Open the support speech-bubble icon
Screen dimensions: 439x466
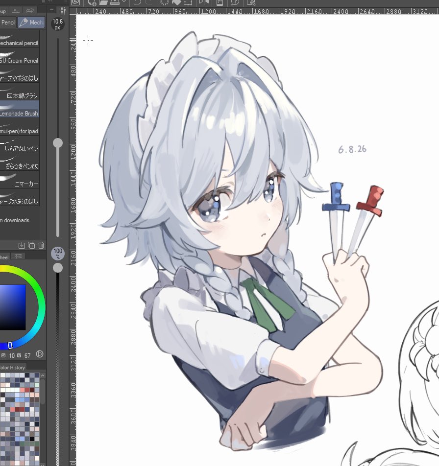[235, 2]
